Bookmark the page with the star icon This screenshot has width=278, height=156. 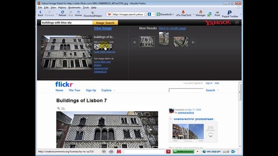[x=146, y=14]
